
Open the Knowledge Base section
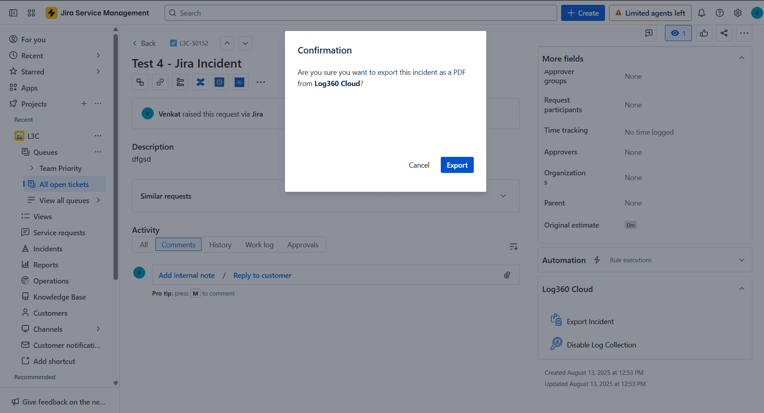pyautogui.click(x=60, y=297)
